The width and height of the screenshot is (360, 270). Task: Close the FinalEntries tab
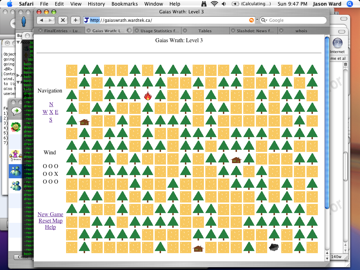[x=40, y=31]
